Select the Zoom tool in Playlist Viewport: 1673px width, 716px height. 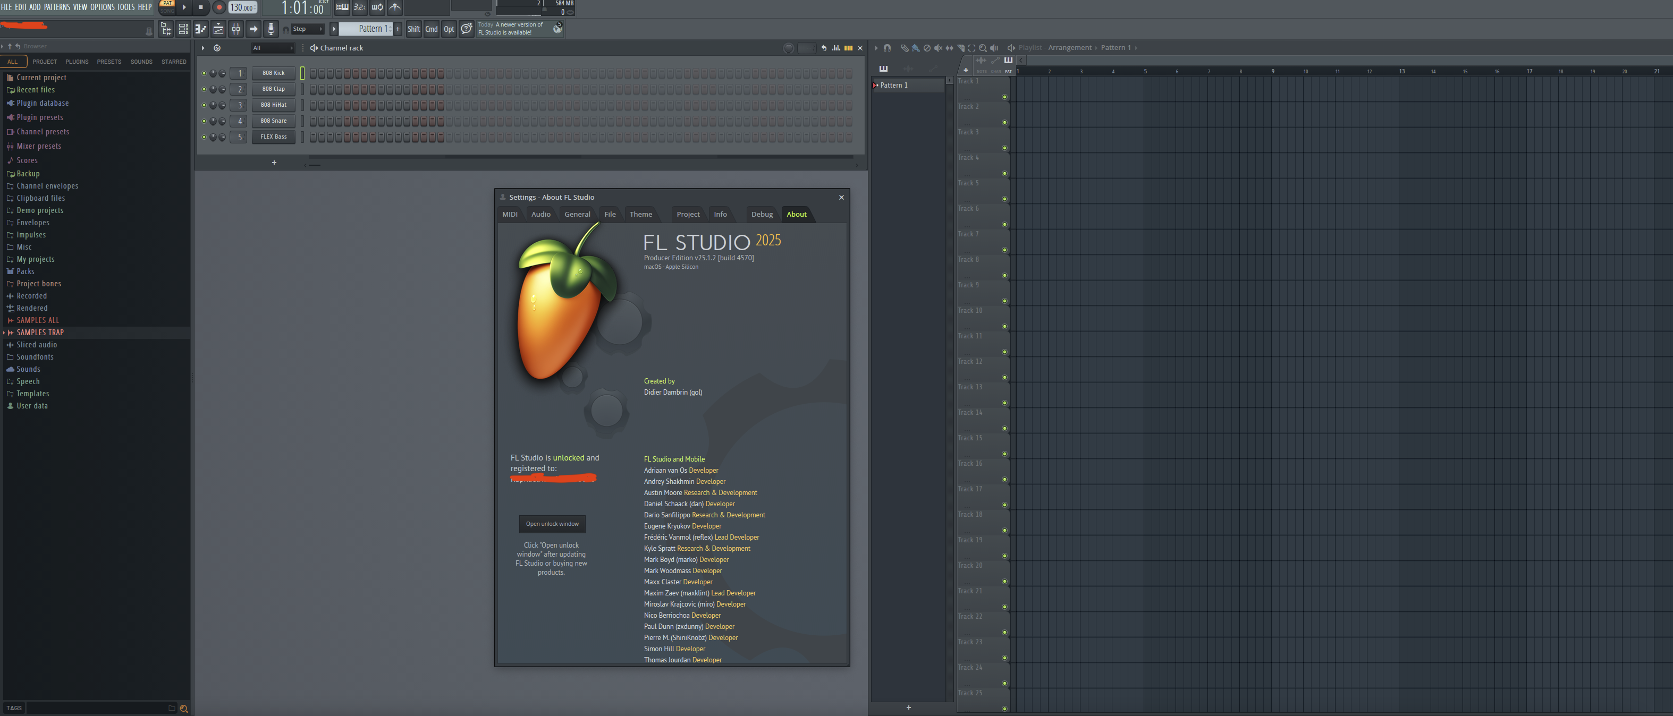(x=983, y=48)
